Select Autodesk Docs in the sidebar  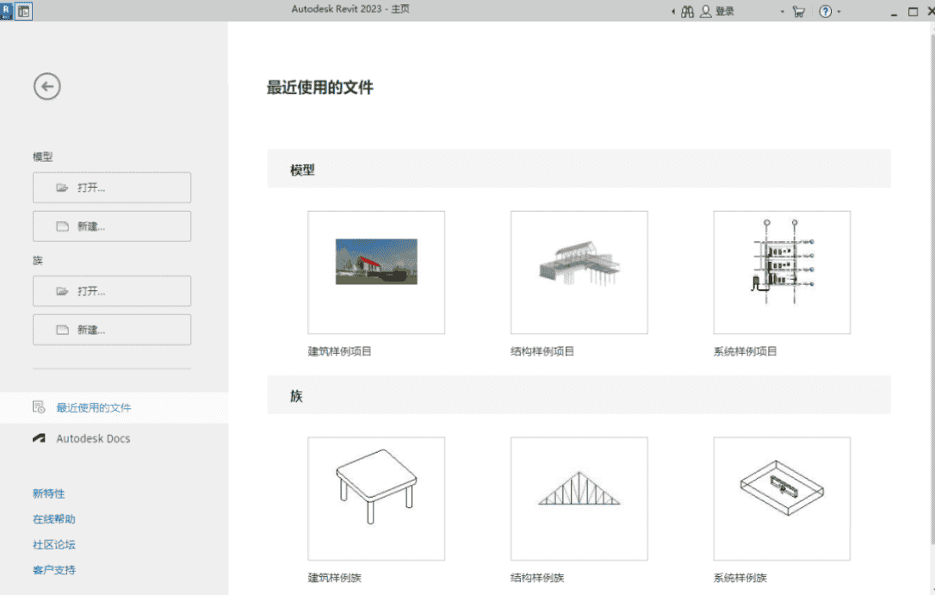pyautogui.click(x=93, y=438)
